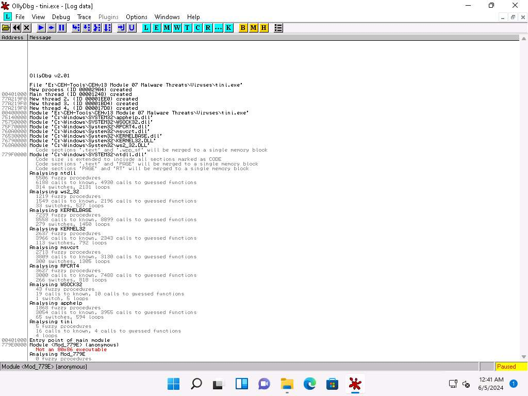Click the Address column header
Image resolution: width=528 pixels, height=396 pixels.
tap(13, 38)
